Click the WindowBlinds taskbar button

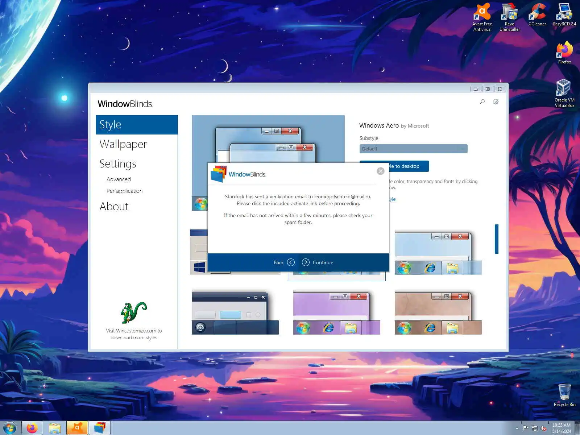coord(100,428)
